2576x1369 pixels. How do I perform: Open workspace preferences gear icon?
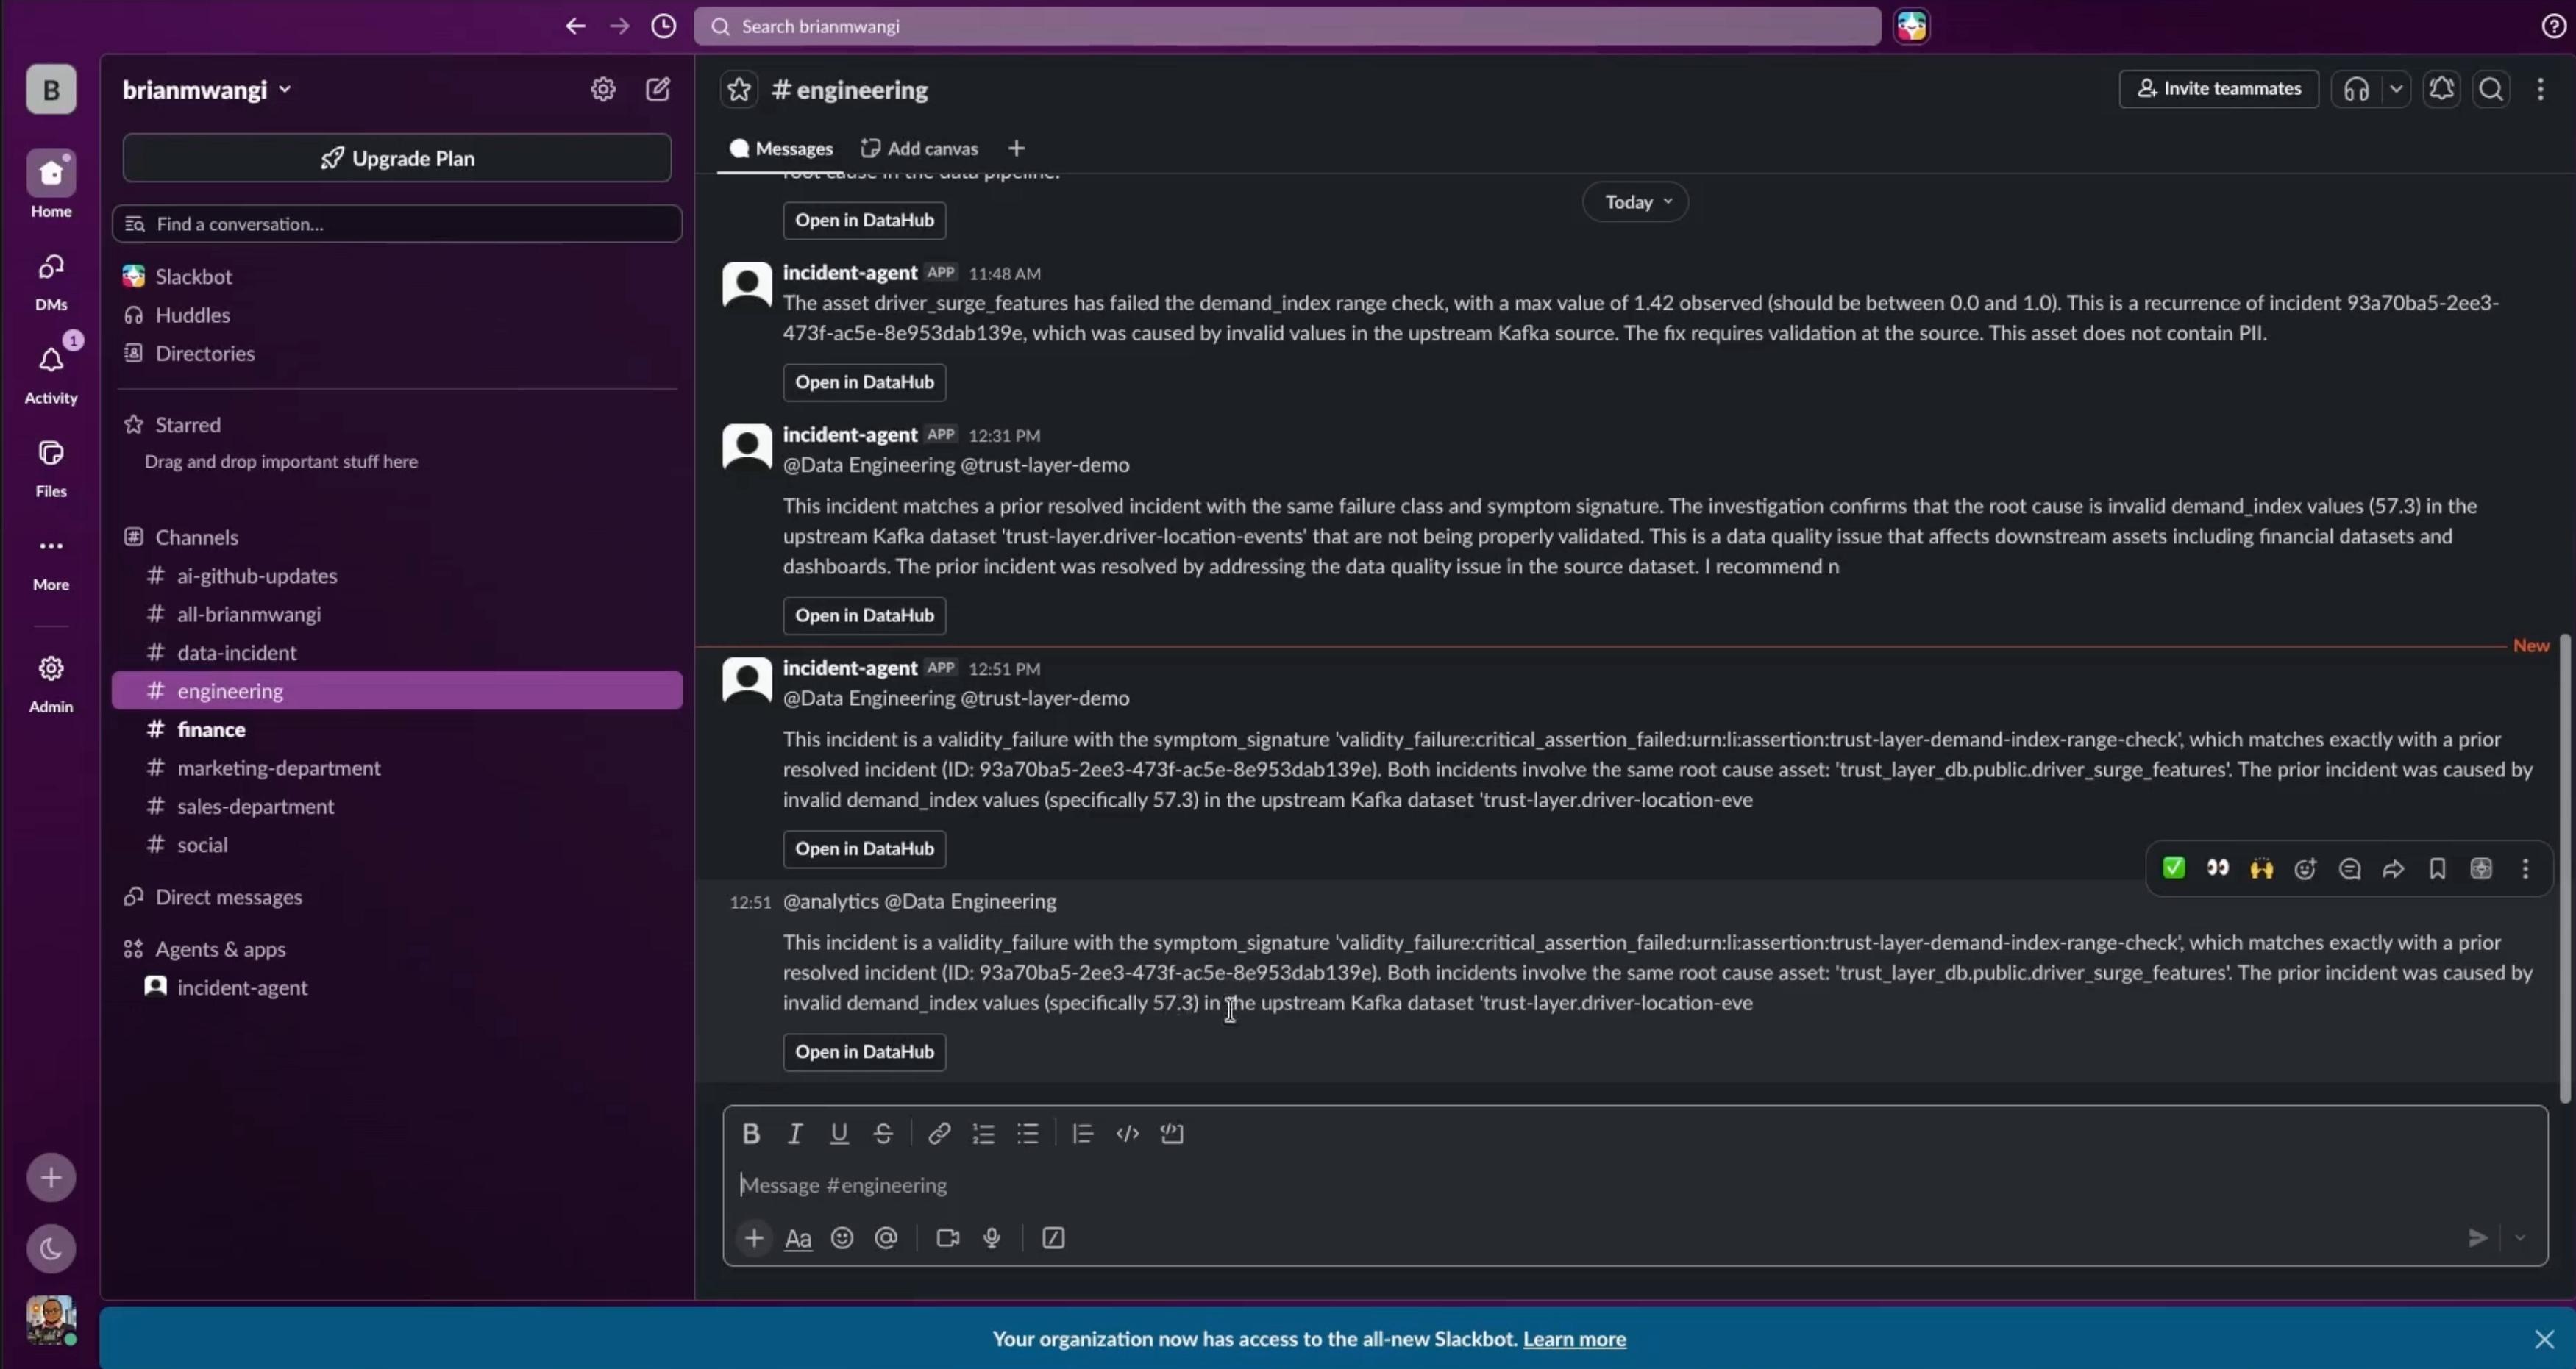point(603,89)
